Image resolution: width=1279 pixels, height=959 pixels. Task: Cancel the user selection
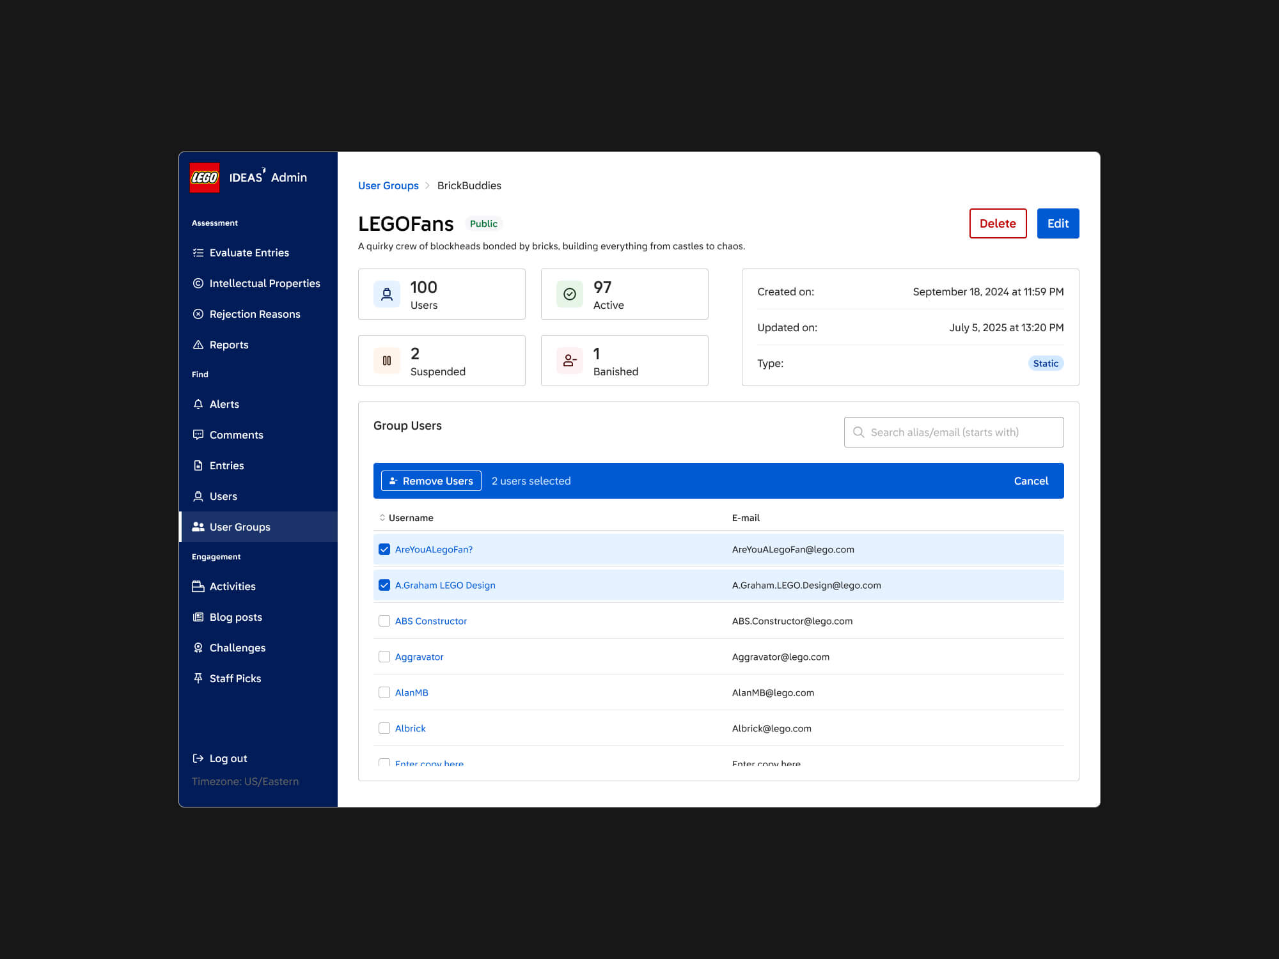click(x=1031, y=481)
